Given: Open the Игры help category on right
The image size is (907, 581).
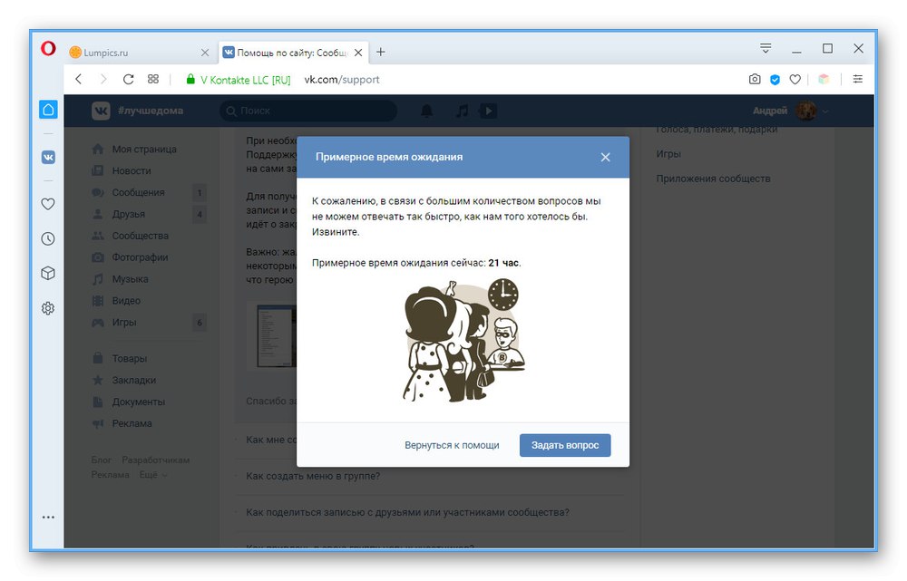Looking at the screenshot, I should (668, 154).
